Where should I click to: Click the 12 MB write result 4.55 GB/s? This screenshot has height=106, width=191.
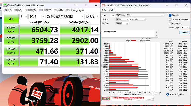click(x=170, y=78)
